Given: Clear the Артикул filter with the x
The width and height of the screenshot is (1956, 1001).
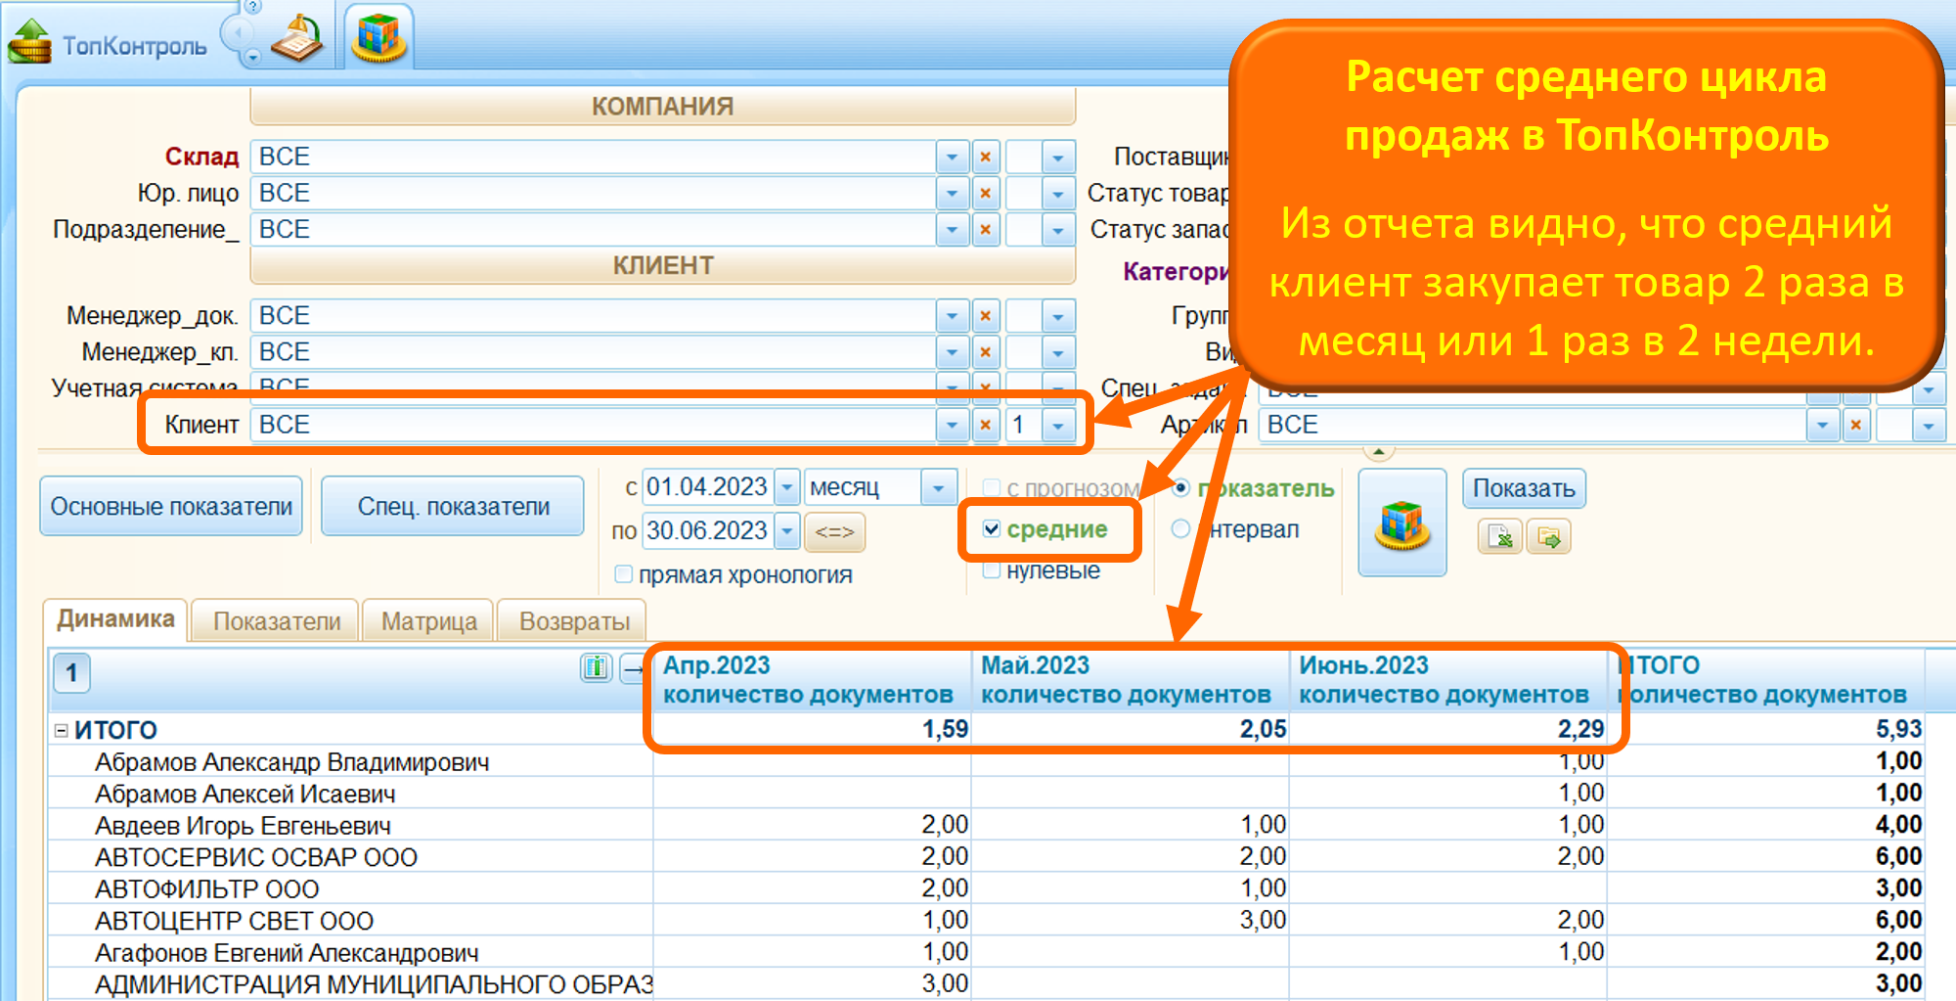Looking at the screenshot, I should (x=1856, y=425).
